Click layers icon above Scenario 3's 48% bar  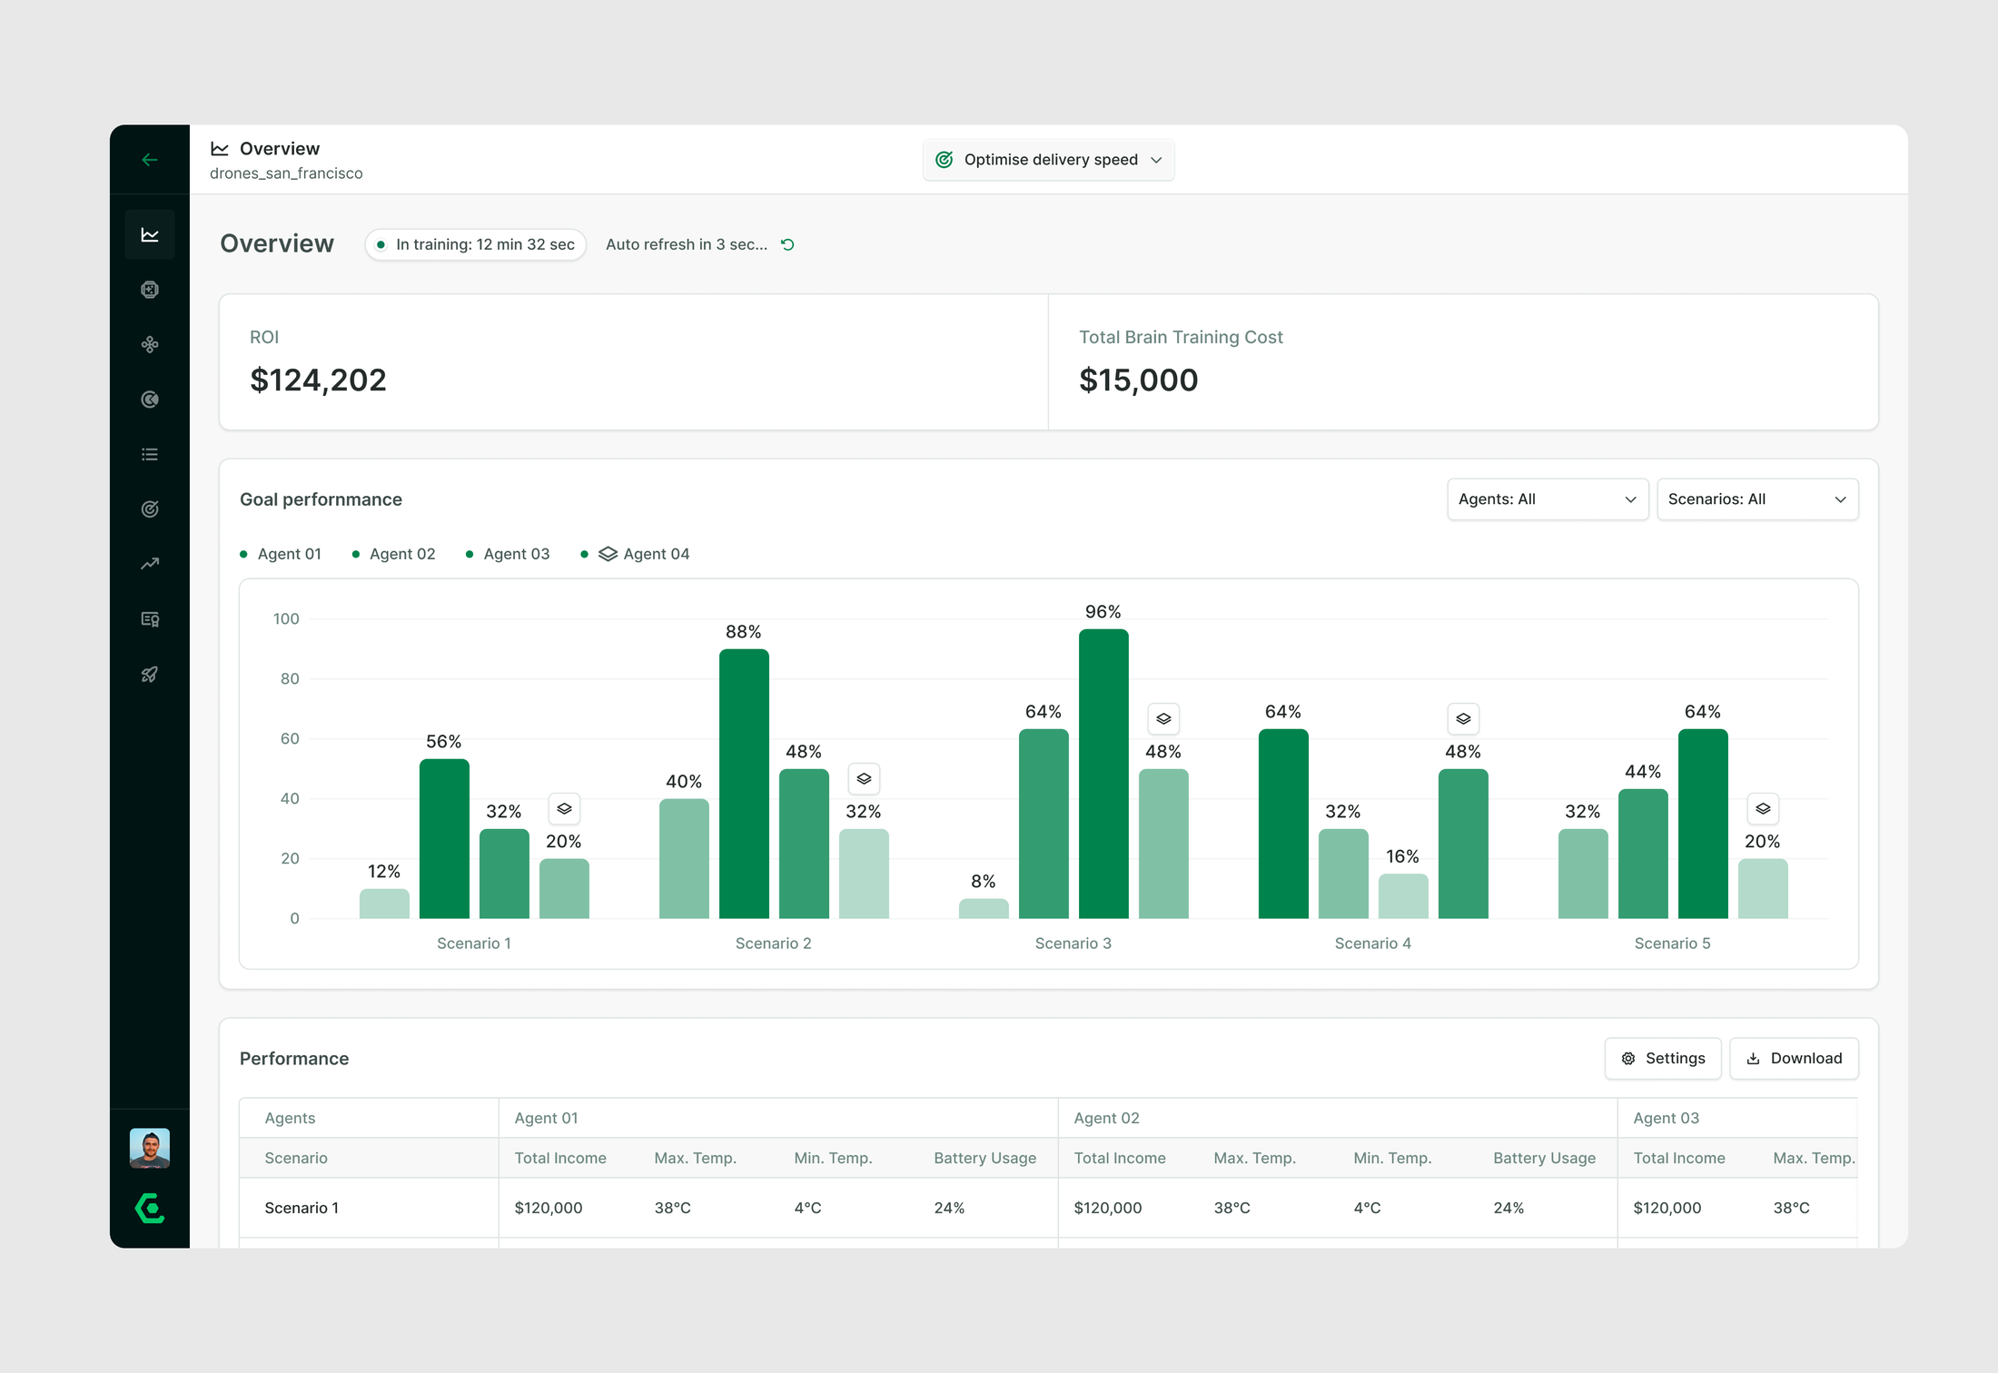1163,718
